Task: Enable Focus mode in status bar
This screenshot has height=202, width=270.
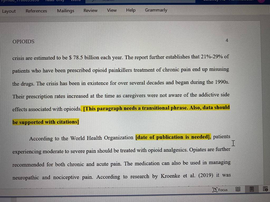Action: (x=220, y=190)
